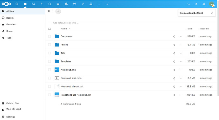Open more actions for Nextcloud intro.mp4
219x120 pixels.
(x=181, y=78)
